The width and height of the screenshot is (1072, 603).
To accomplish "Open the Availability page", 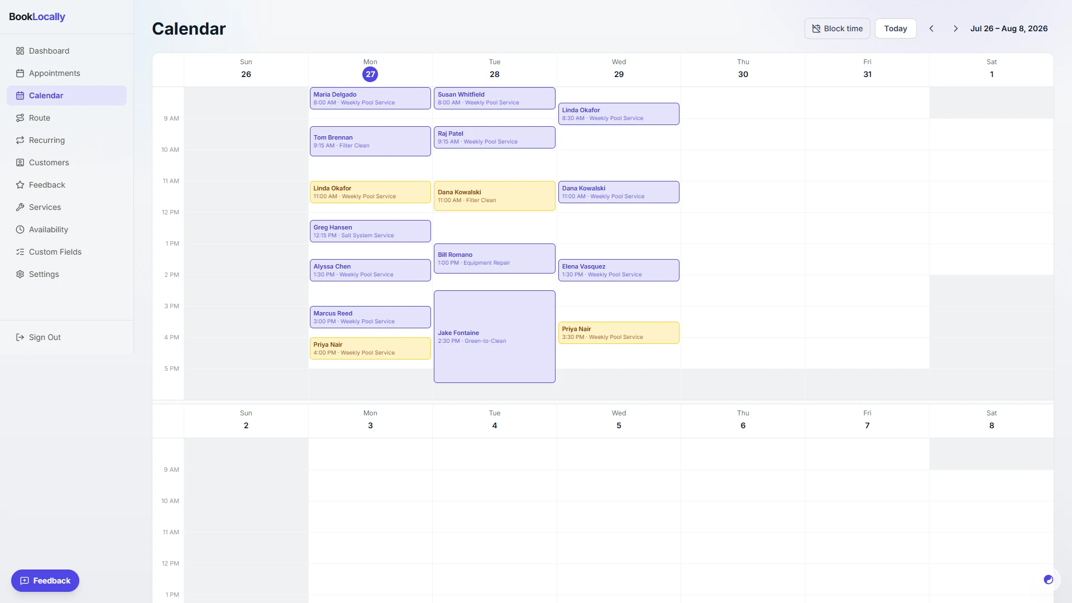I will 67,229.
